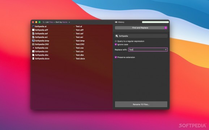Screen dimensions: 209x130
Task: Click the Softpedia search query field
Action: pyautogui.click(x=141, y=36)
